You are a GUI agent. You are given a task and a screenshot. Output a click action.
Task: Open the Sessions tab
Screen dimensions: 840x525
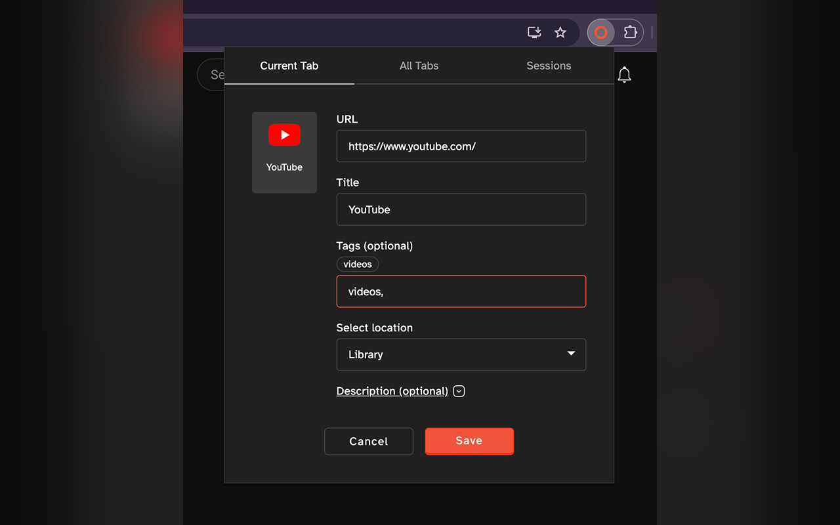tap(549, 66)
